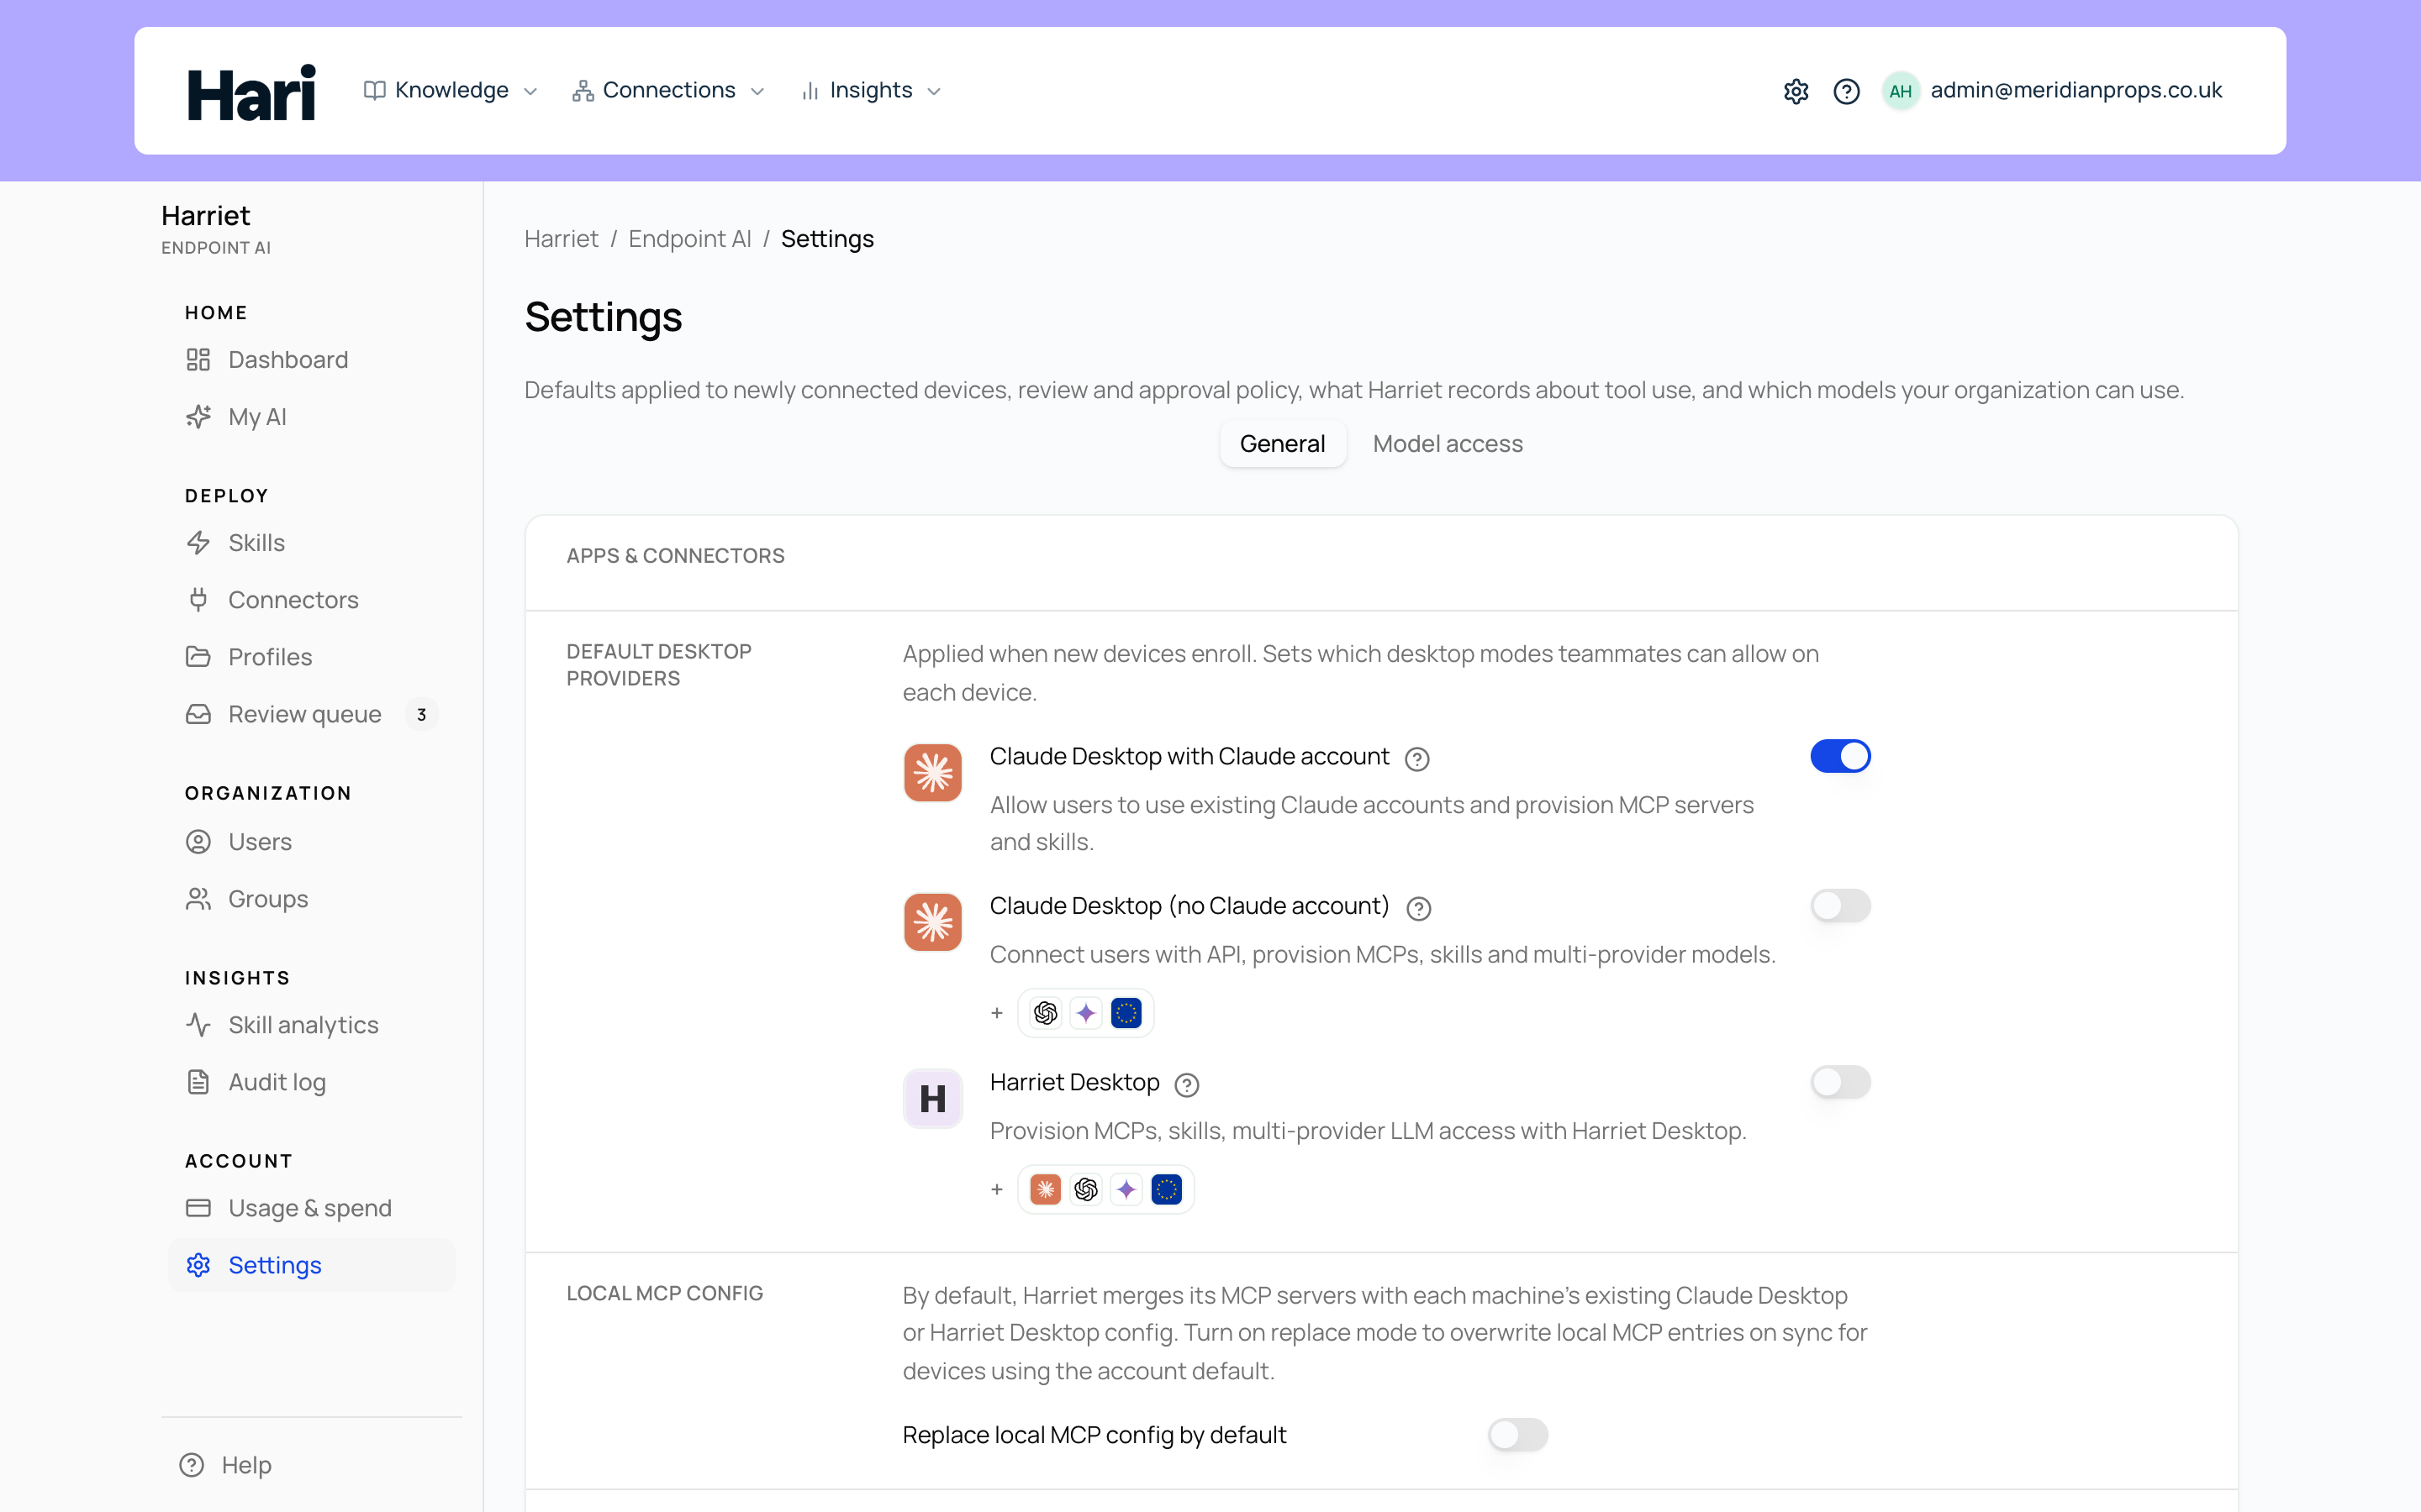Click the Profiles folder icon
Image resolution: width=2421 pixels, height=1512 pixels.
click(198, 657)
